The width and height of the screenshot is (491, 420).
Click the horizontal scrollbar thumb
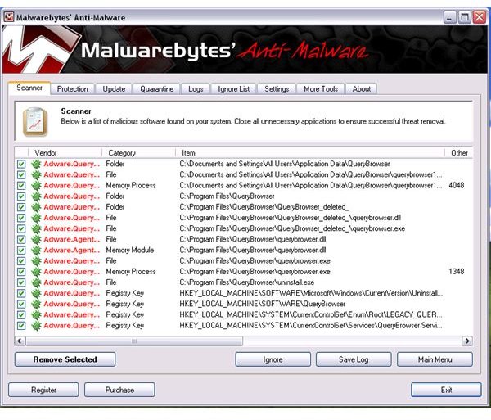click(134, 341)
